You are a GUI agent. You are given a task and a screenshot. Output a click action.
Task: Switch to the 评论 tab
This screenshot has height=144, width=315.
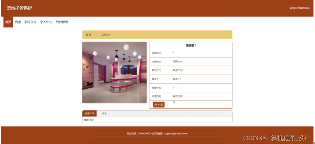click(104, 114)
